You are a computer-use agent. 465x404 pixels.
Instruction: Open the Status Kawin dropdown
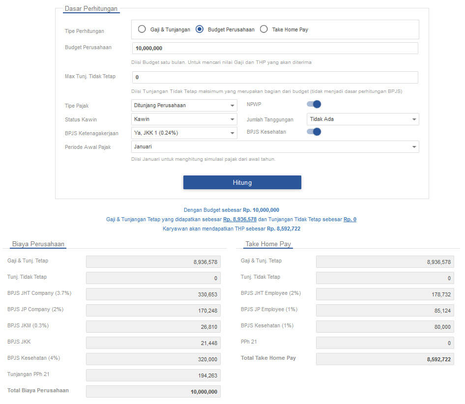184,119
